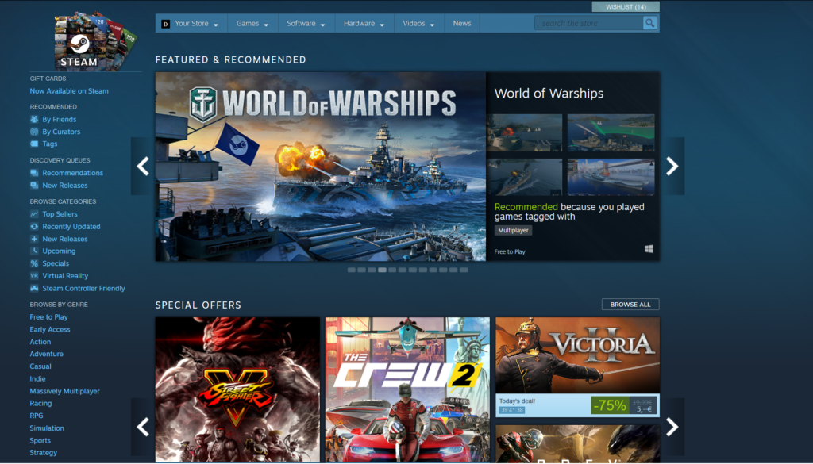Browse the Adventure genre
The image size is (813, 464).
pyautogui.click(x=46, y=354)
